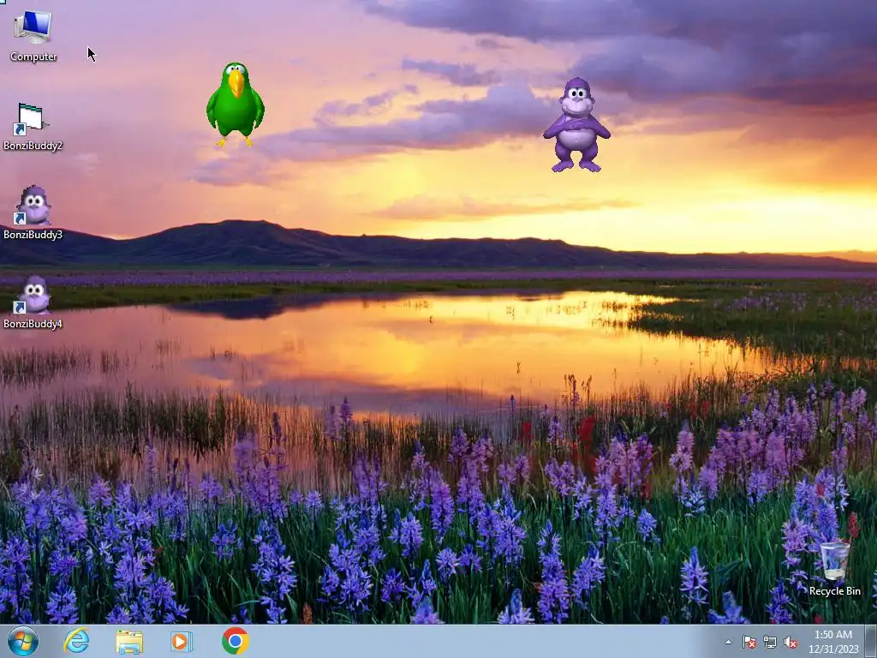The width and height of the screenshot is (877, 658).
Task: Open Google Chrome from the taskbar
Action: 235,641
